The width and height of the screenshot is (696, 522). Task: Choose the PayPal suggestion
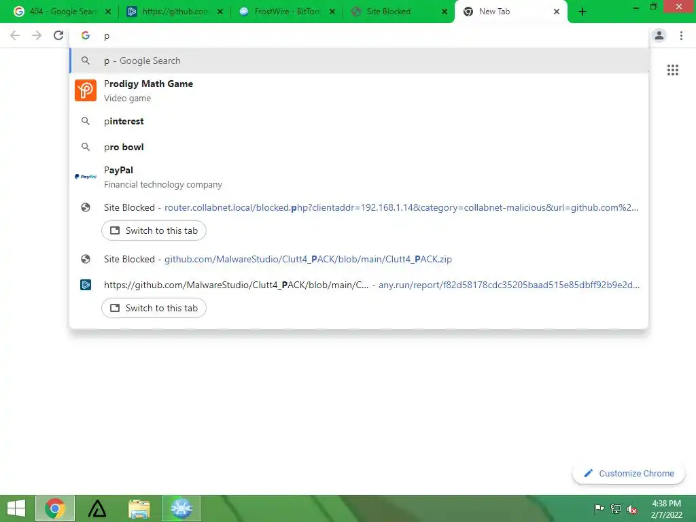tap(359, 177)
